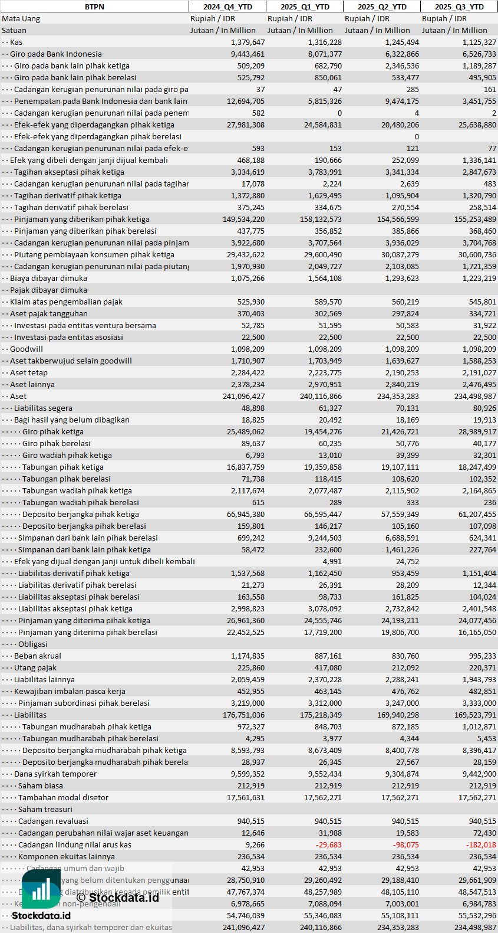Viewport: 498px width, 933px height.
Task: Select the Aset lainnya label
Action: tap(32, 384)
